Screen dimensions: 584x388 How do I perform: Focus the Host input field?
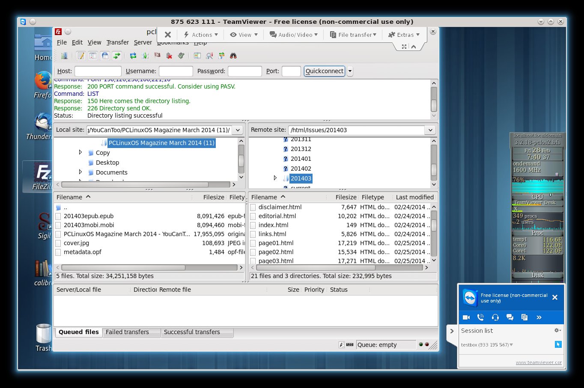(x=98, y=71)
